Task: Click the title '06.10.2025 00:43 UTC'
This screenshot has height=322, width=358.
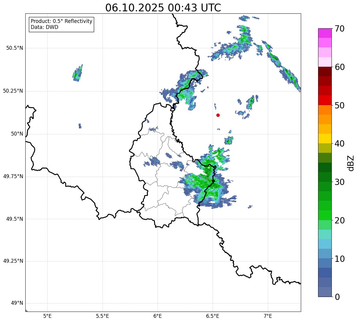Action: tap(163, 8)
